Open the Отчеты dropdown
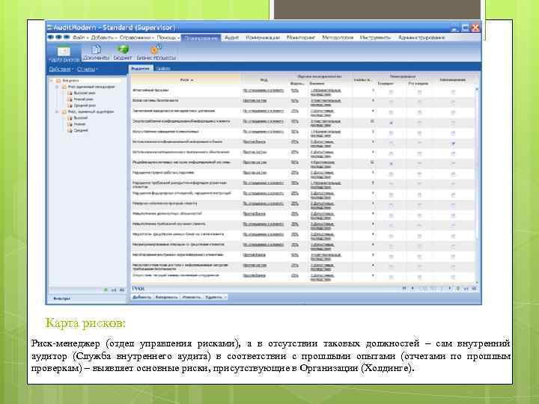Screen dimensions: 539x404 [87, 69]
